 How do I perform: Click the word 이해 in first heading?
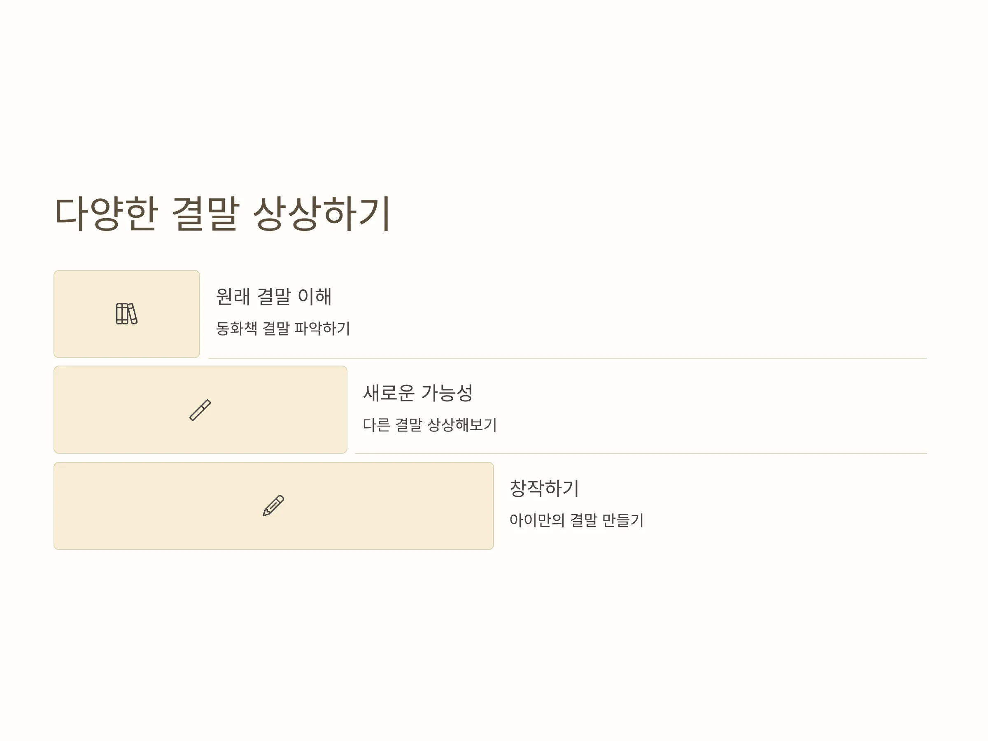pyautogui.click(x=315, y=296)
